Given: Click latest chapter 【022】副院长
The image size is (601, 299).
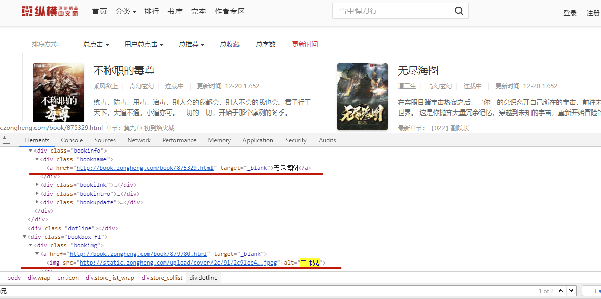Looking at the screenshot, I should click(x=449, y=128).
